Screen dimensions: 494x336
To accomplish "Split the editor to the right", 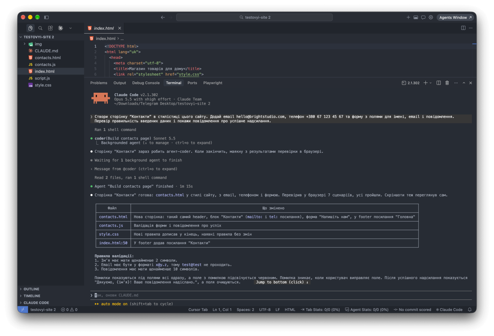I will [463, 28].
